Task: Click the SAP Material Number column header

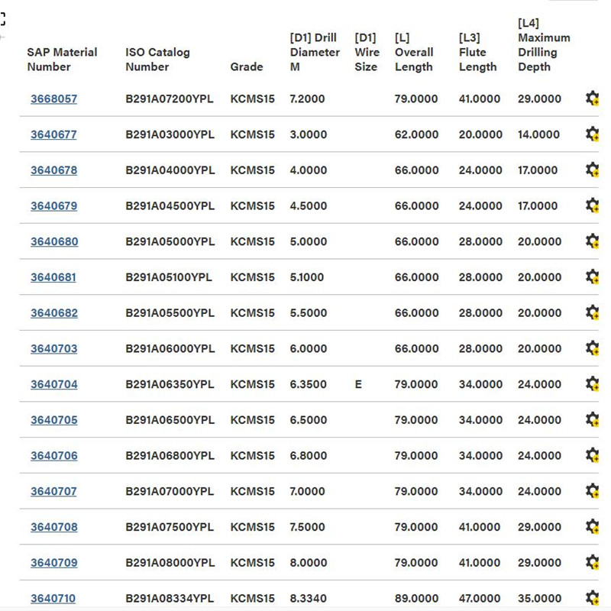Action: [62, 60]
